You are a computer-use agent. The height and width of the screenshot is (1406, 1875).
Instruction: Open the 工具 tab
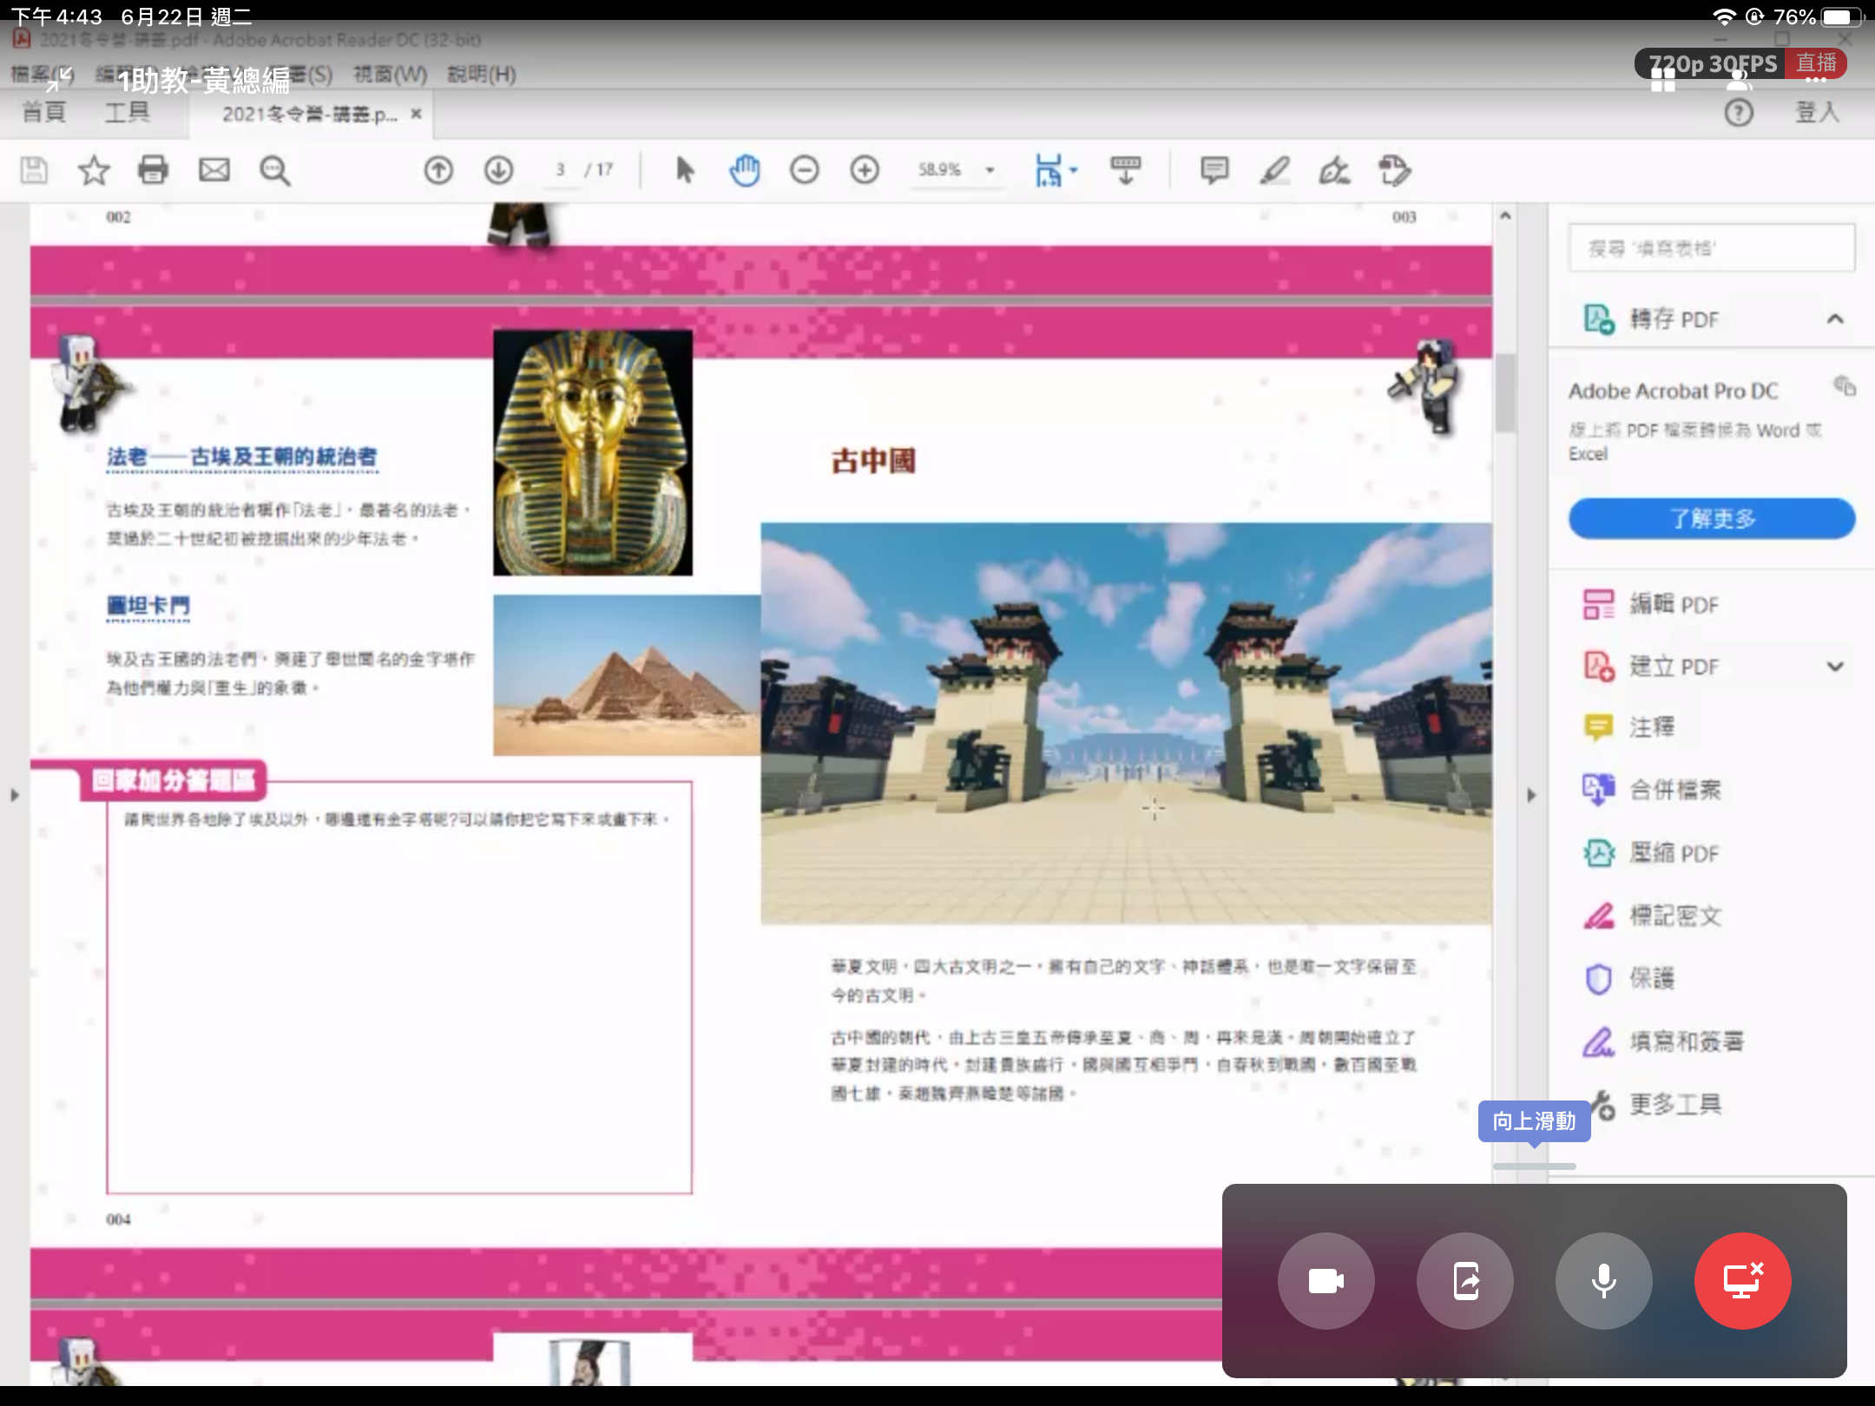[x=127, y=113]
